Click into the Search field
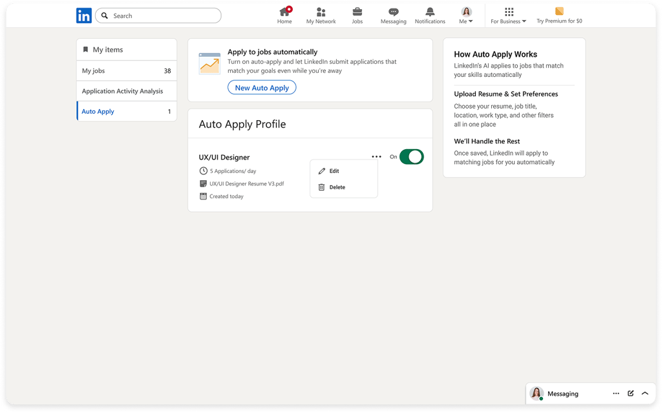662x412 pixels. click(x=158, y=15)
